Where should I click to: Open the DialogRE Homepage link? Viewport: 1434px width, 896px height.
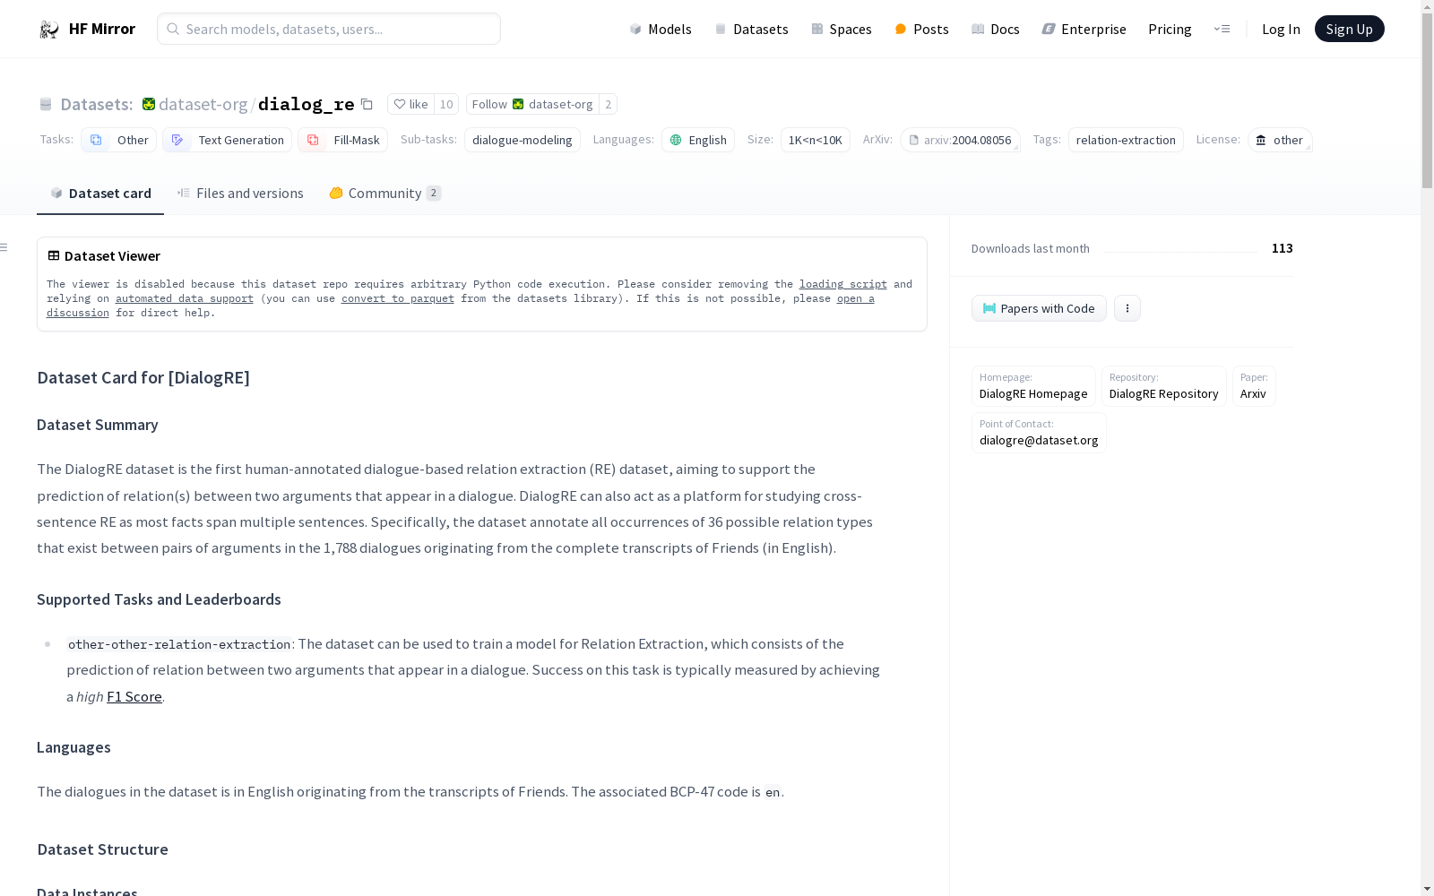pos(1033,386)
